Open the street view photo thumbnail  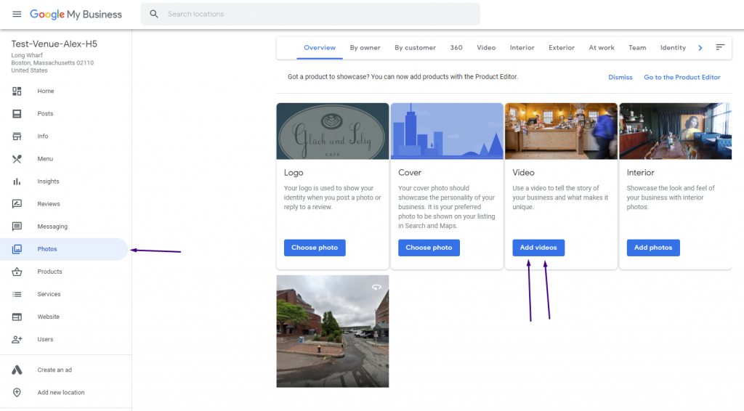click(x=333, y=331)
